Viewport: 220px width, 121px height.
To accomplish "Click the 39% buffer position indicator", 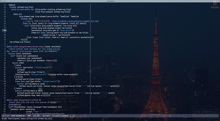I will pyautogui.click(x=29, y=116).
